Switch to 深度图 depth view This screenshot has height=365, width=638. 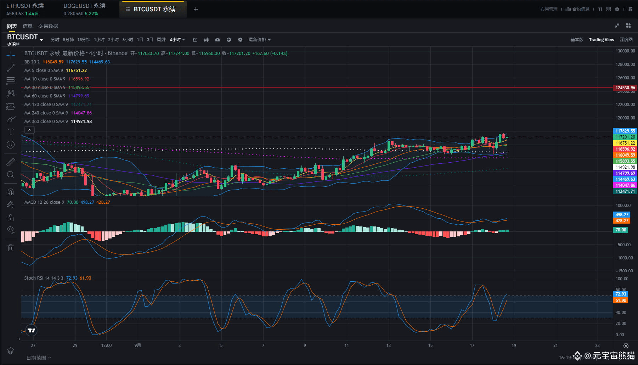pyautogui.click(x=626, y=40)
